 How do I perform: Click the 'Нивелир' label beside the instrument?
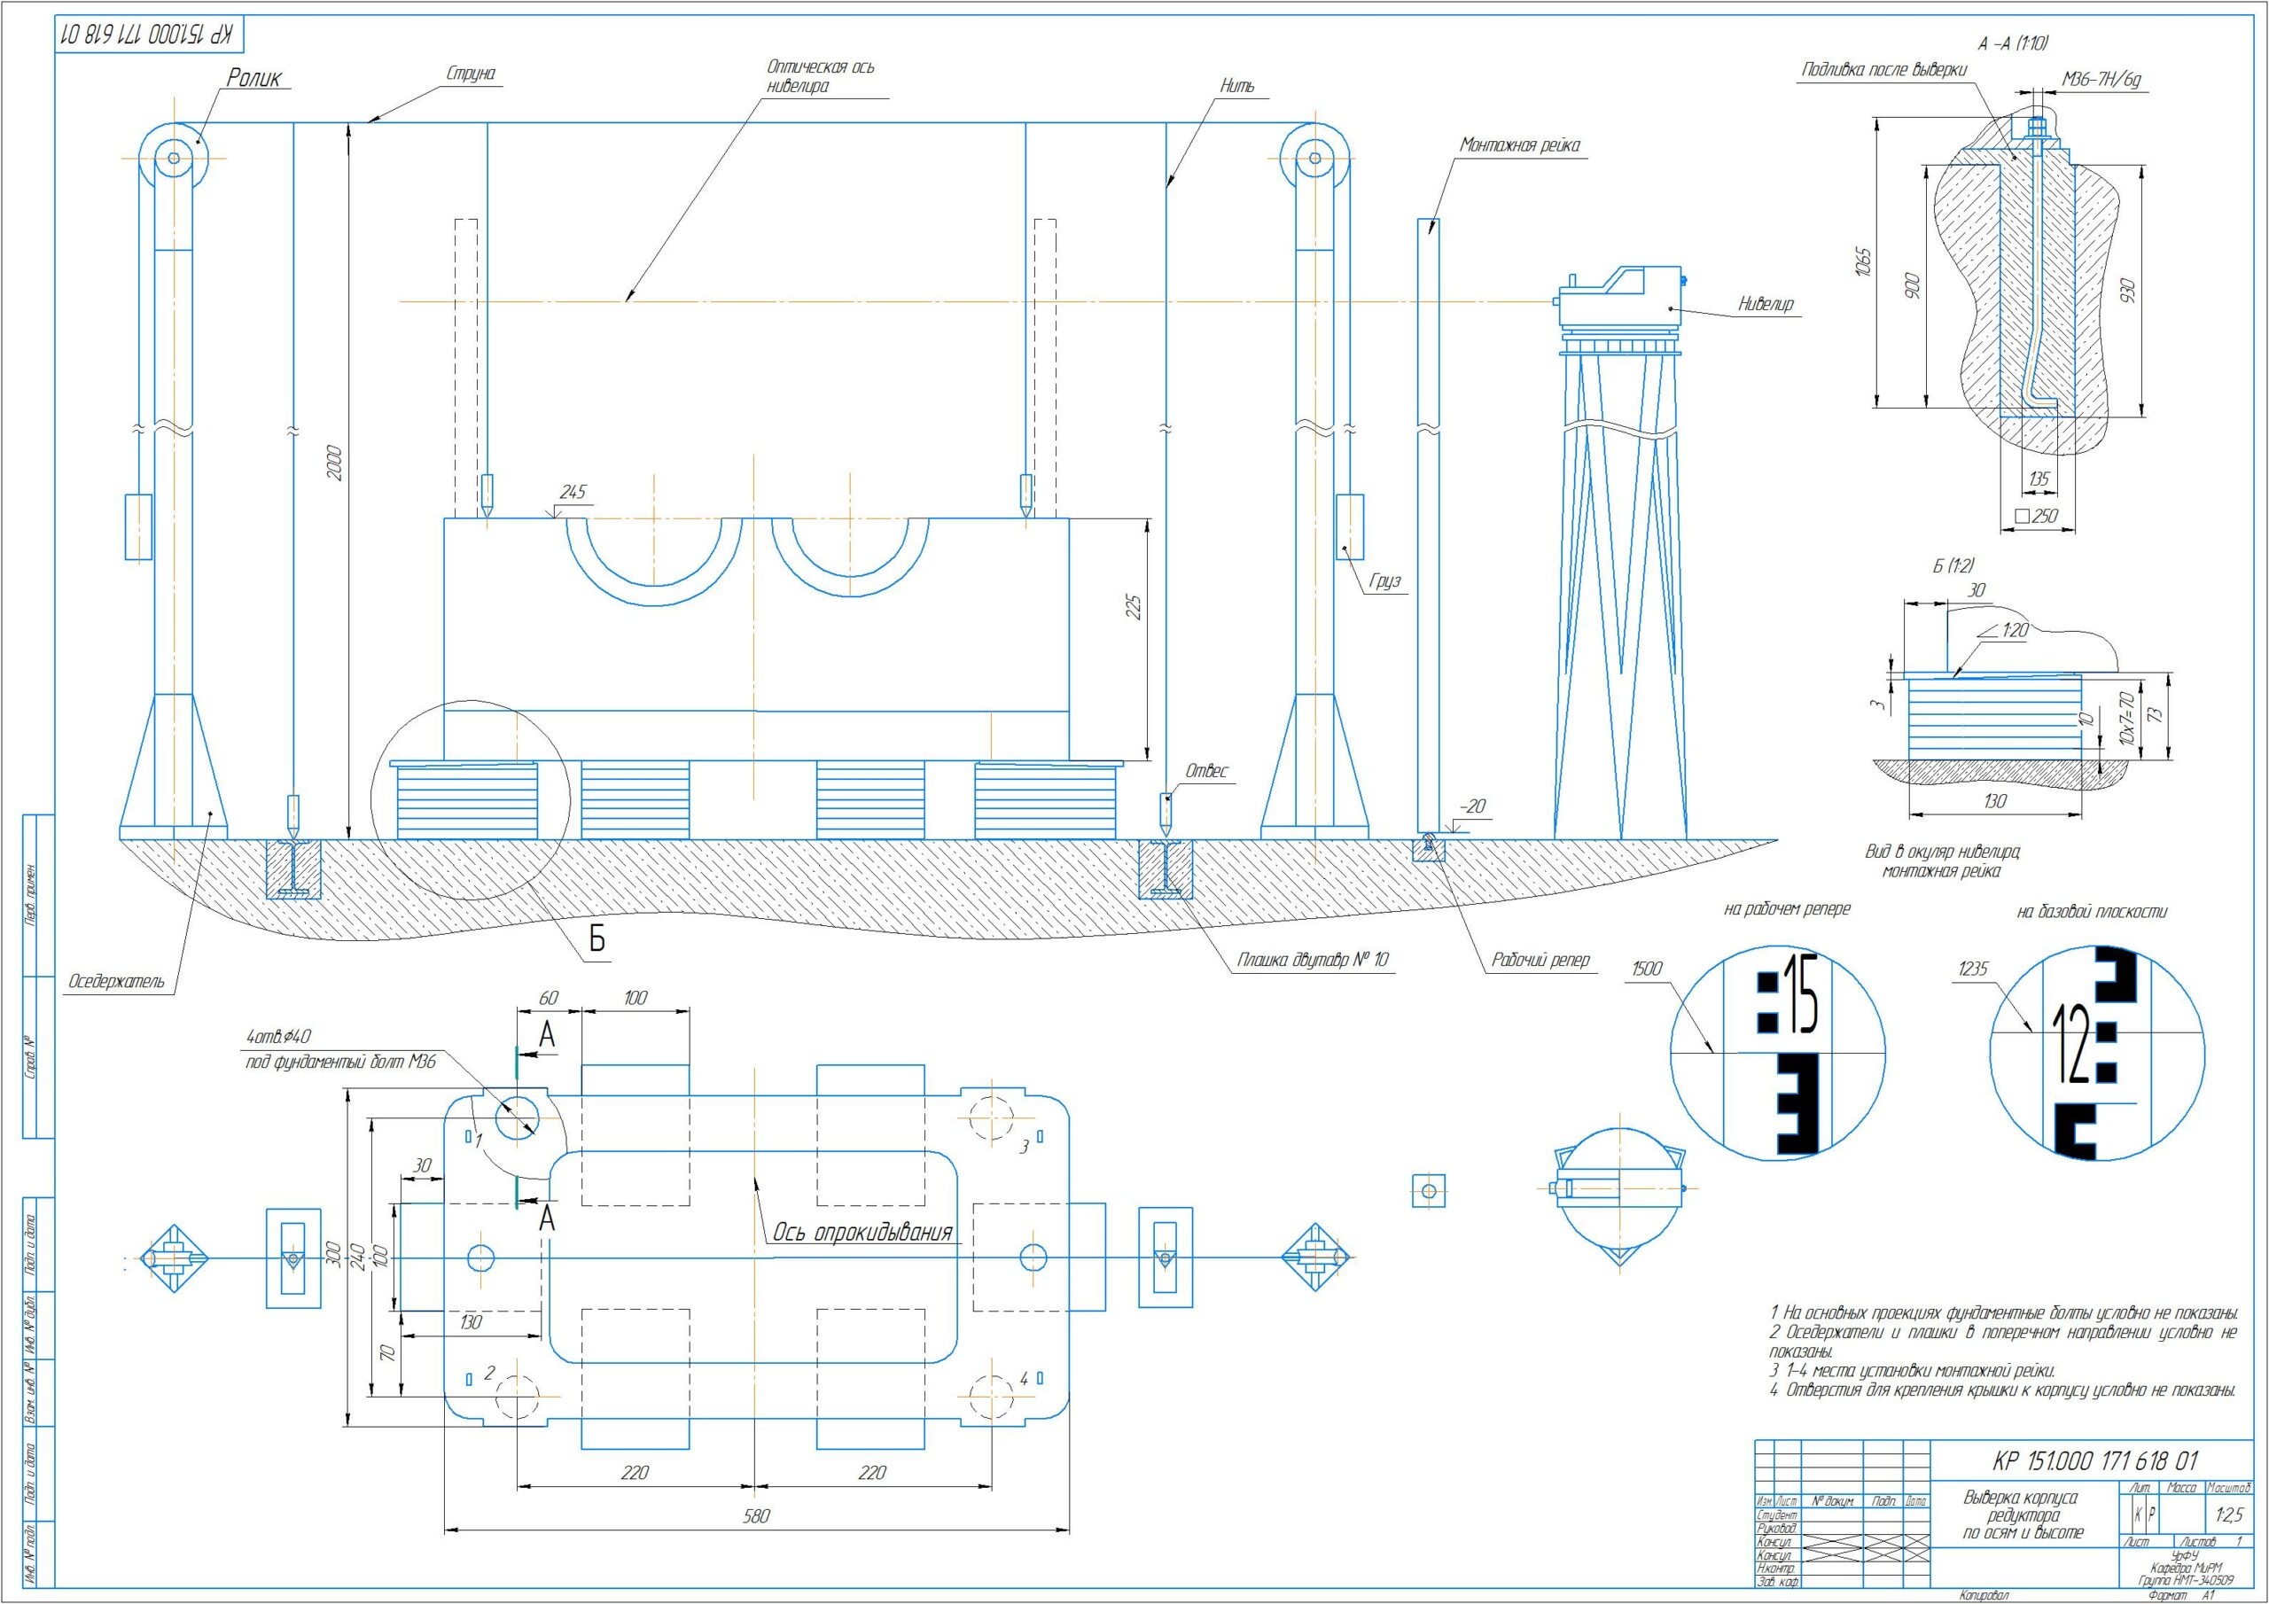1766,304
